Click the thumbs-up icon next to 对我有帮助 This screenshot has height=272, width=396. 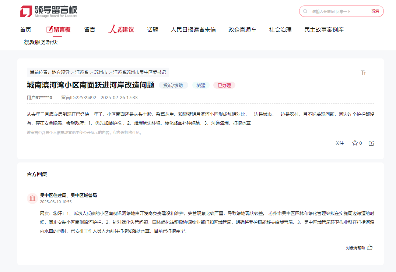369,248
